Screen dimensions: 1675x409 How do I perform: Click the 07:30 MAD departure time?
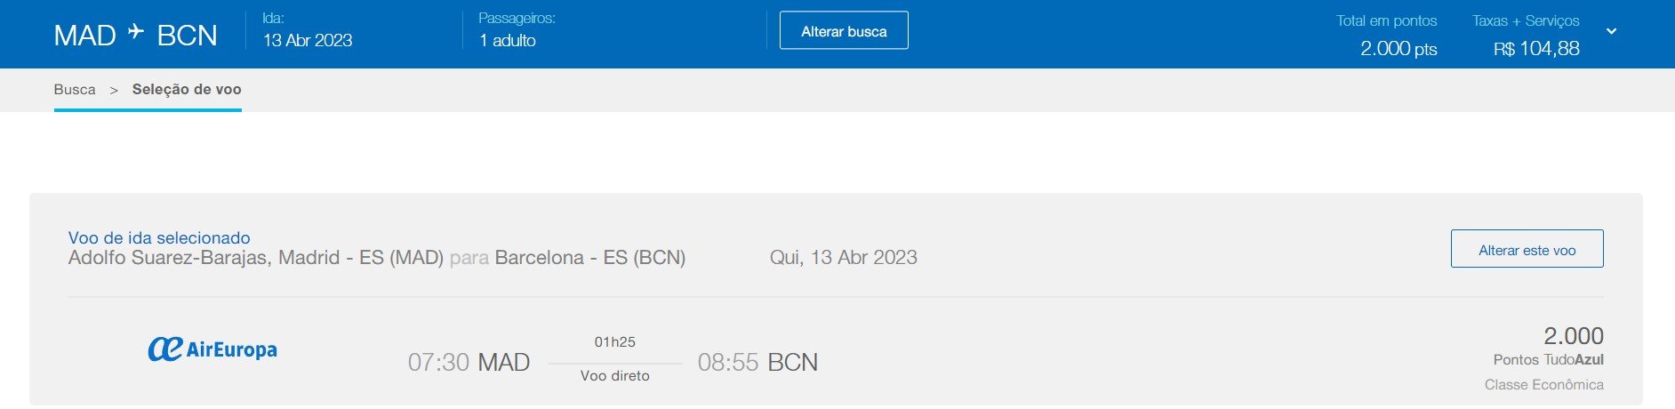[469, 362]
